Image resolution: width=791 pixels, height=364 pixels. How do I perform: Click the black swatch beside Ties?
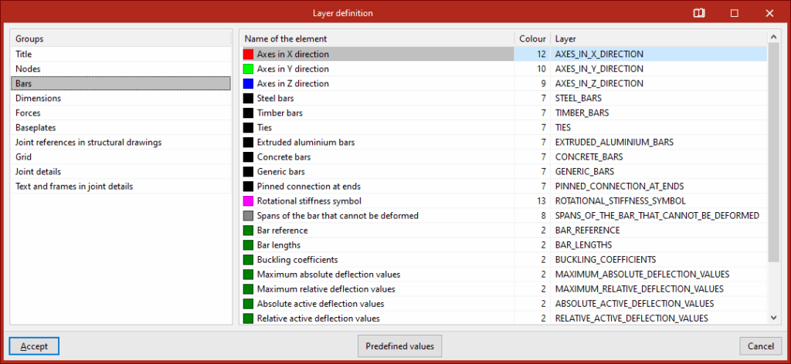(248, 128)
